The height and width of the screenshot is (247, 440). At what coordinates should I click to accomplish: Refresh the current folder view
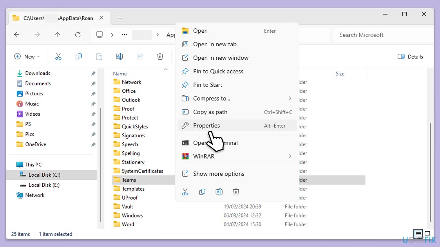point(78,35)
